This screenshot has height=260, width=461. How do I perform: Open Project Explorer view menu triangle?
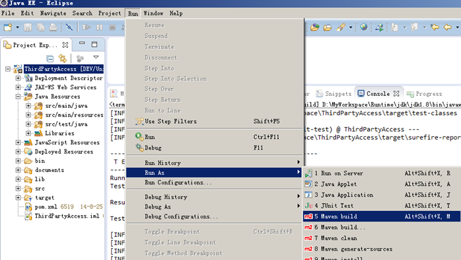pyautogui.click(x=96, y=58)
